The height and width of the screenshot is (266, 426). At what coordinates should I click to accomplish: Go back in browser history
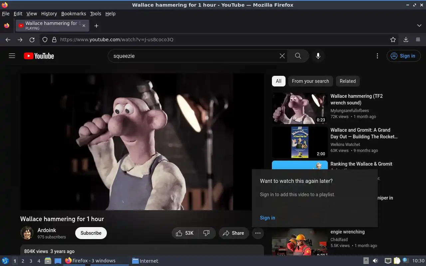coord(8,40)
